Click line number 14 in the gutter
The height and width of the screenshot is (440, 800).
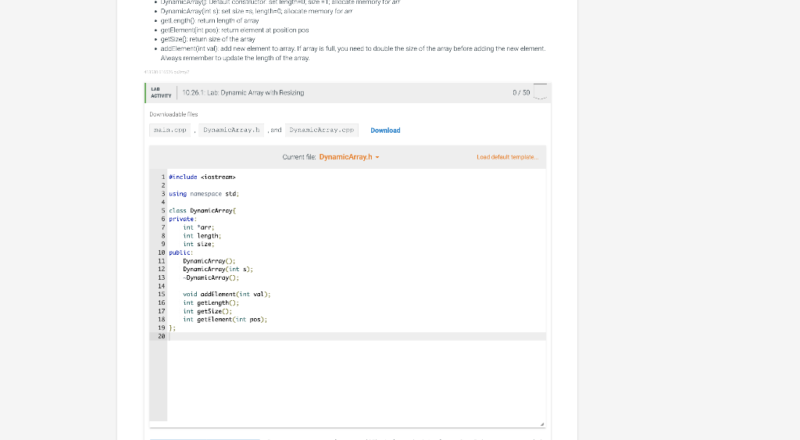pyautogui.click(x=161, y=286)
